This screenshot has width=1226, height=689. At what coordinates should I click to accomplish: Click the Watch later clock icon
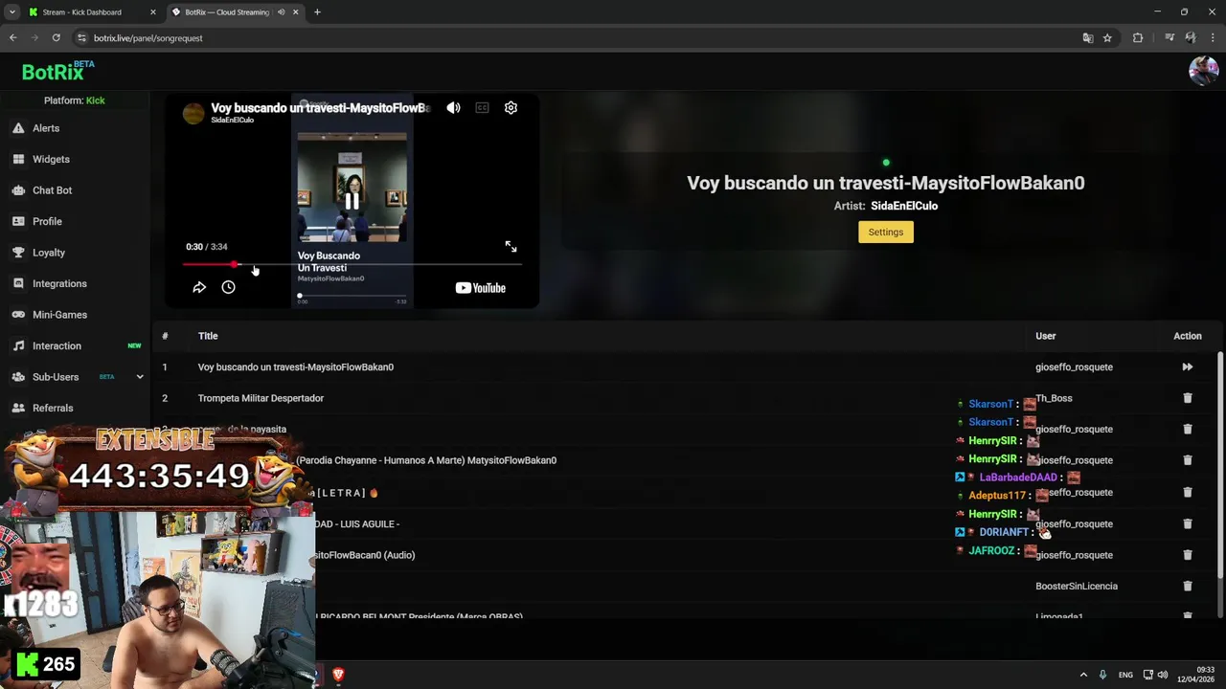tap(228, 287)
